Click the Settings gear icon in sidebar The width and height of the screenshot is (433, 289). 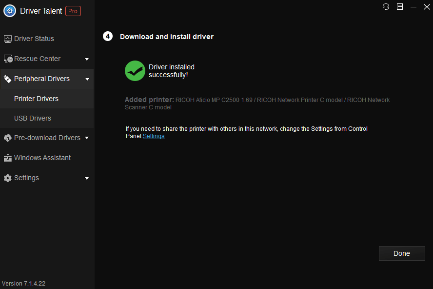pos(8,178)
